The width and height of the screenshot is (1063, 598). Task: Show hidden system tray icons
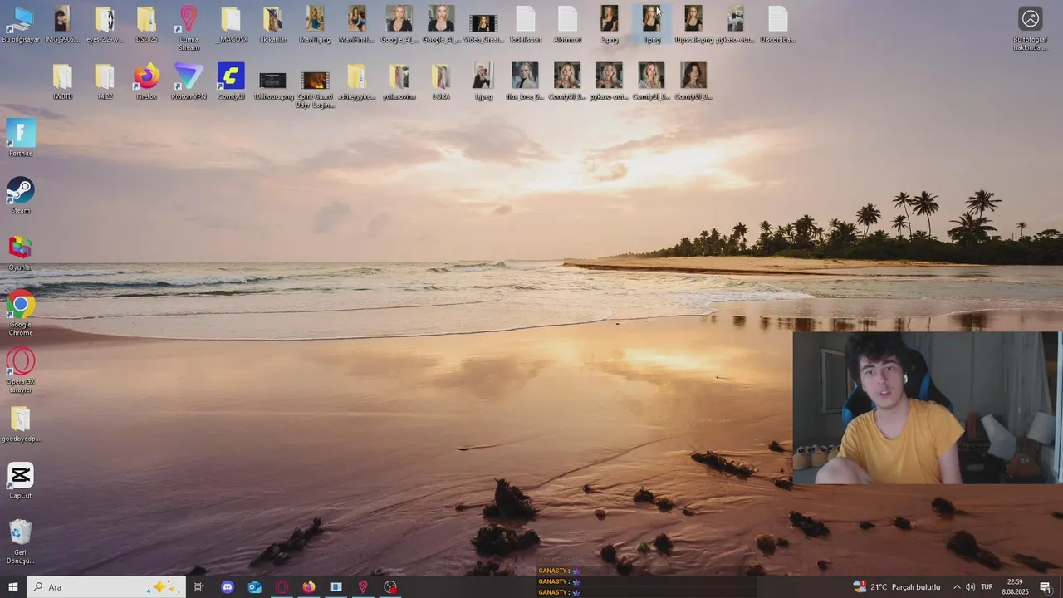(957, 587)
